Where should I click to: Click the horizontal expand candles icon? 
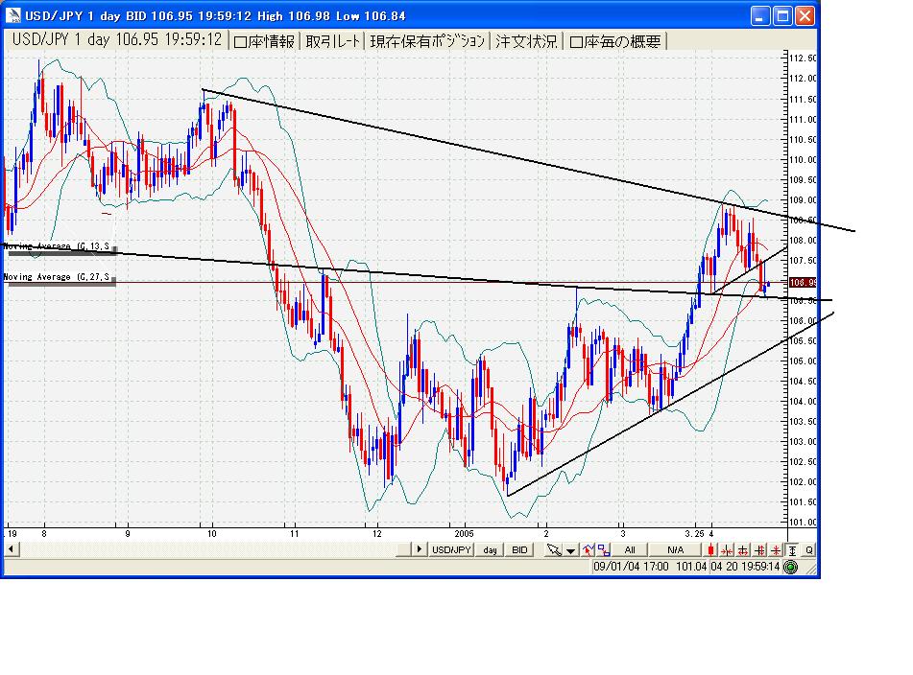743,550
